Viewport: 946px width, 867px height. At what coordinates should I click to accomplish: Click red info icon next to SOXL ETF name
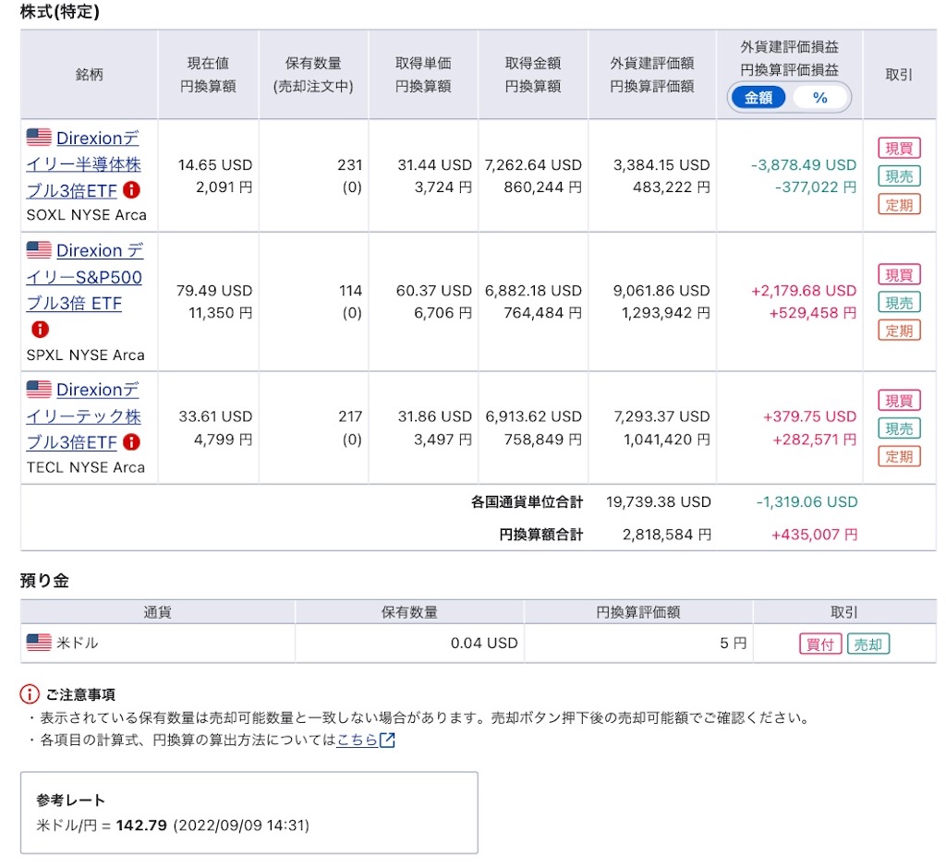131,190
